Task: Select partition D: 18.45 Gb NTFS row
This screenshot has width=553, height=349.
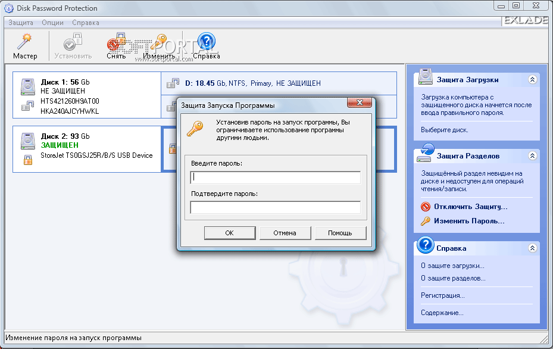Action: point(279,83)
